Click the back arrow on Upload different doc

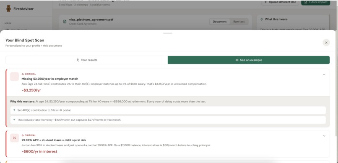(x=266, y=2)
